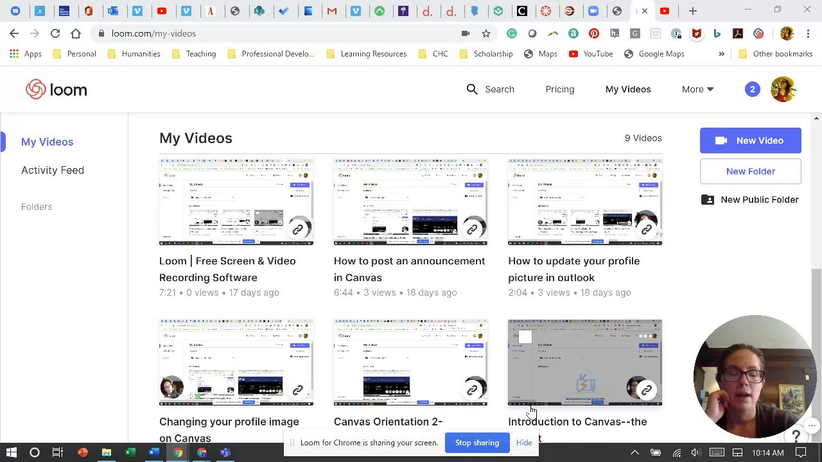Hide the screen sharing notice
The image size is (822, 462).
(x=524, y=443)
